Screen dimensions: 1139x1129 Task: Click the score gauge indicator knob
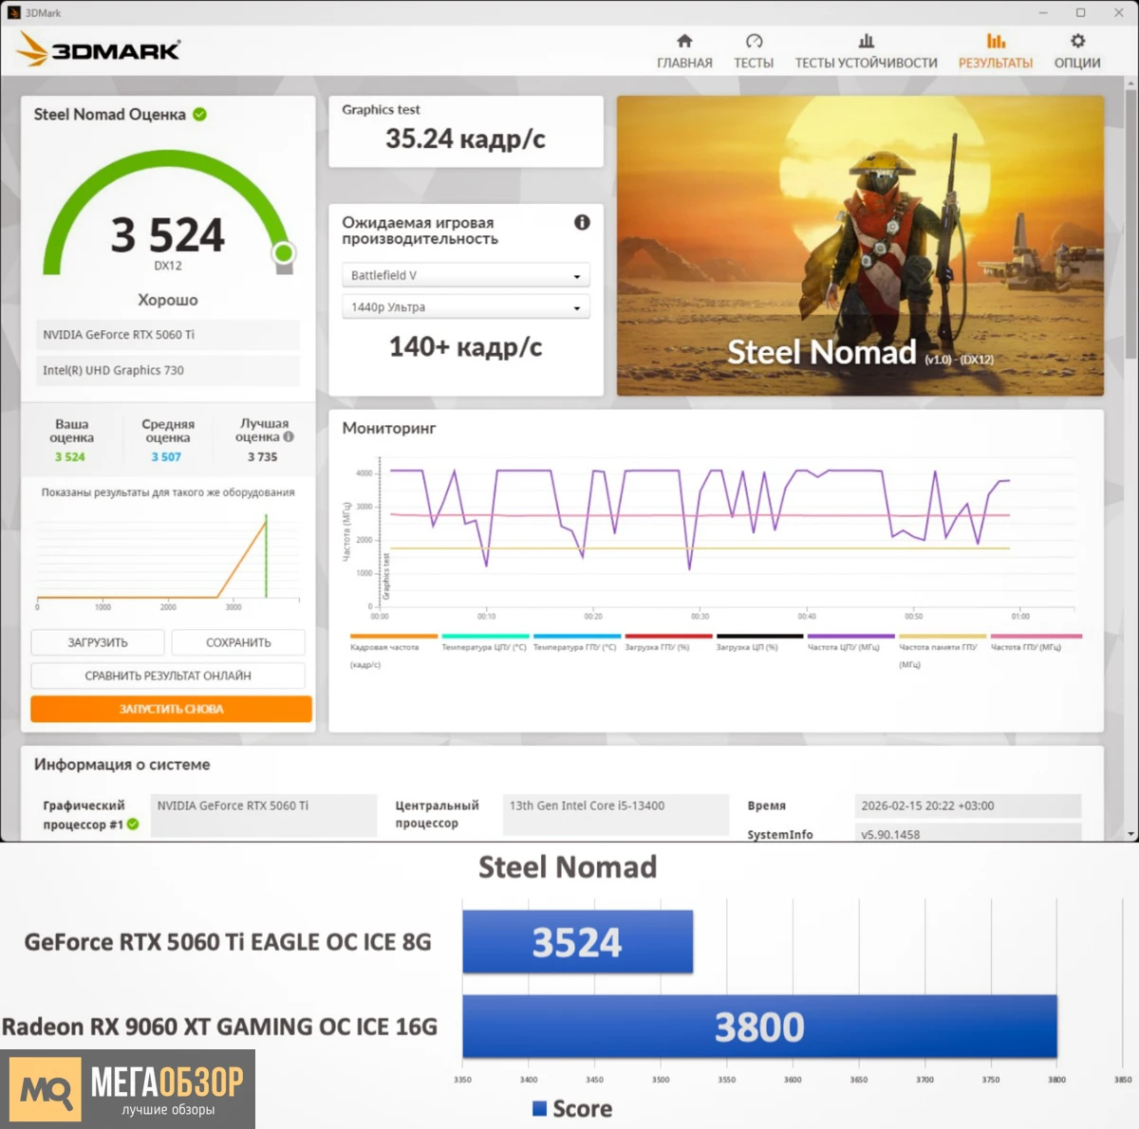pyautogui.click(x=283, y=253)
